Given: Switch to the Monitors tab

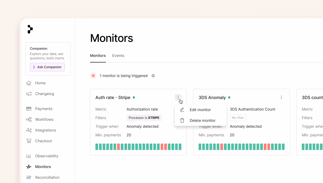Looking at the screenshot, I should pos(98,56).
